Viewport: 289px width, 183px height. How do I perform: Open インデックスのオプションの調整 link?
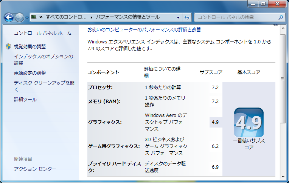(x=44, y=60)
